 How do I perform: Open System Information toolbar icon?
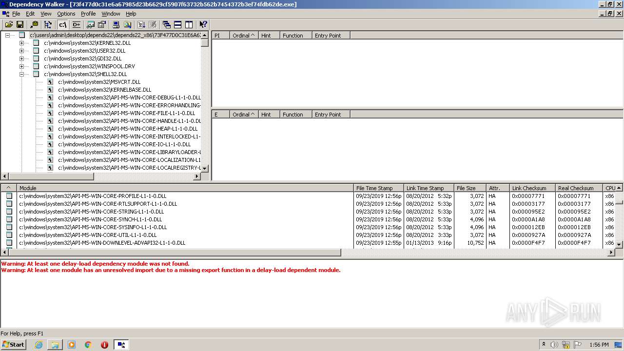116,24
